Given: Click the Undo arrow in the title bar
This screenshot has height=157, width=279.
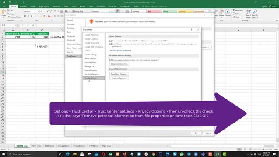Looking at the screenshot, I should pos(10,2).
